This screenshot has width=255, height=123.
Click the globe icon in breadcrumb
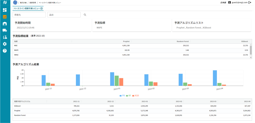coord(15,2)
